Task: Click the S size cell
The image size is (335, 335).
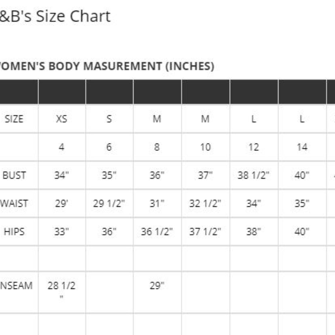Action: (109, 119)
